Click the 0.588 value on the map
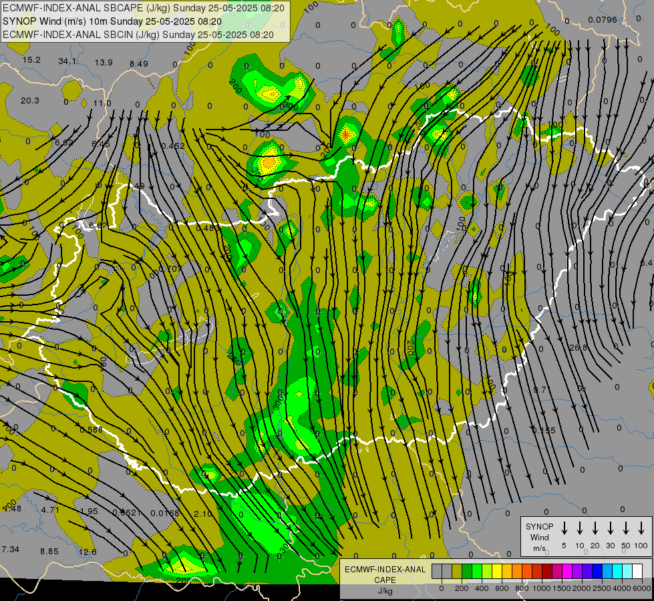Image resolution: width=654 pixels, height=601 pixels. pyautogui.click(x=91, y=430)
